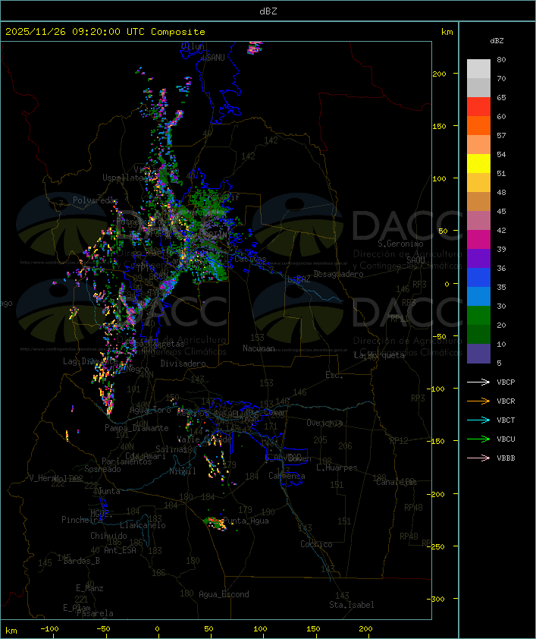Select the purple 36-39 dBZ swatch
The height and width of the screenshot is (639, 536).
click(x=478, y=258)
